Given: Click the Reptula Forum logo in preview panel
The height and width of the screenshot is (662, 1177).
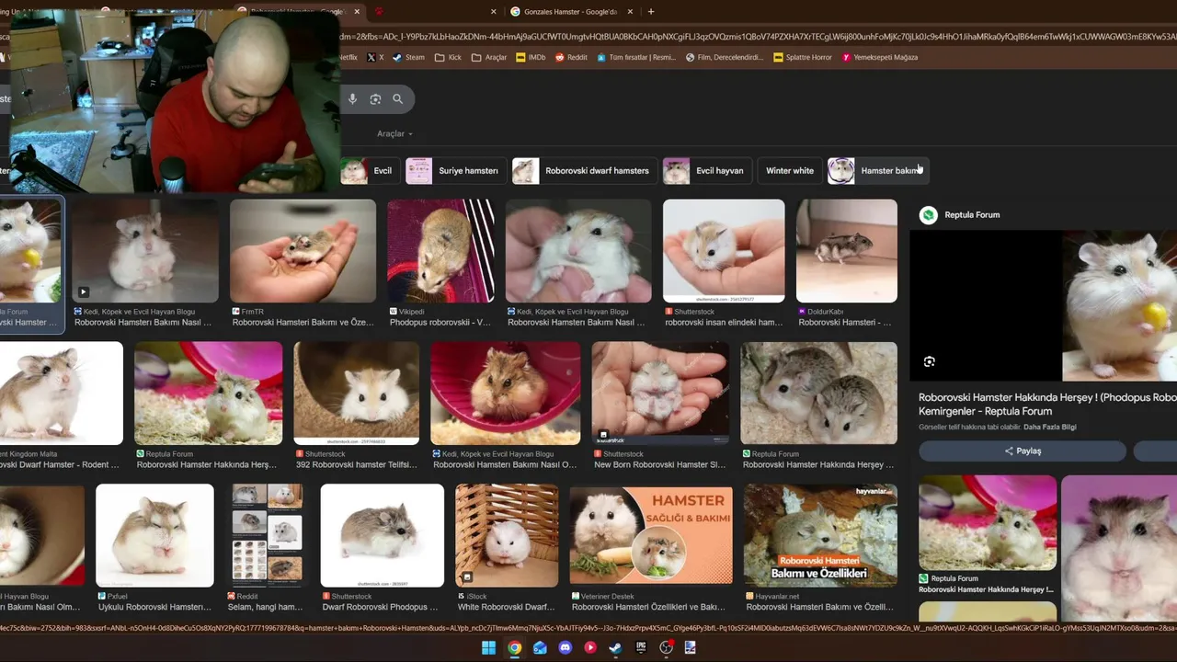Looking at the screenshot, I should (929, 215).
